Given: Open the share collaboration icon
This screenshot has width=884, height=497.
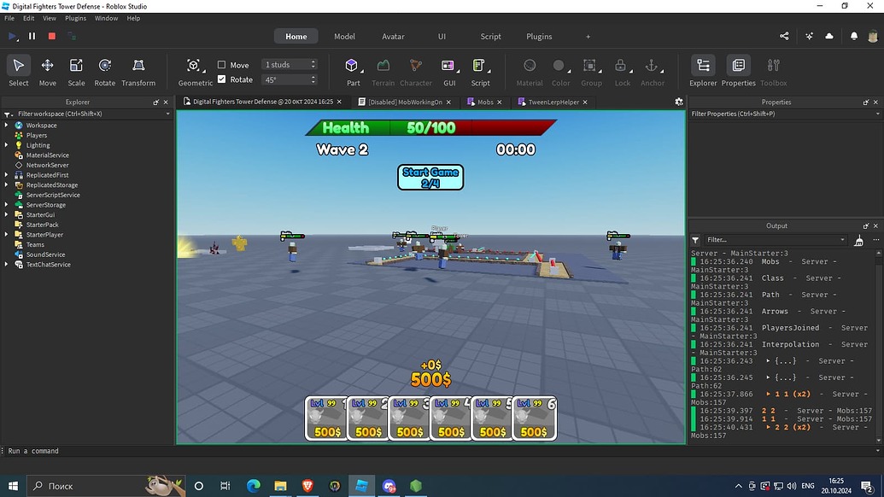Looking at the screenshot, I should tap(784, 36).
